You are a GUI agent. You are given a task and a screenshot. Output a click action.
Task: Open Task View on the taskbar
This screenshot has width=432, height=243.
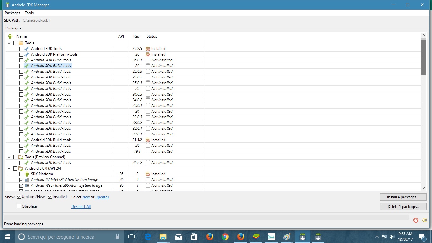(x=132, y=237)
